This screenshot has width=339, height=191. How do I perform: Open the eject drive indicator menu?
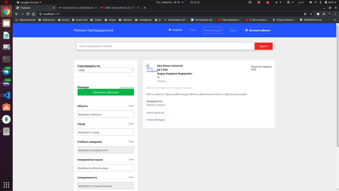(278, 2)
